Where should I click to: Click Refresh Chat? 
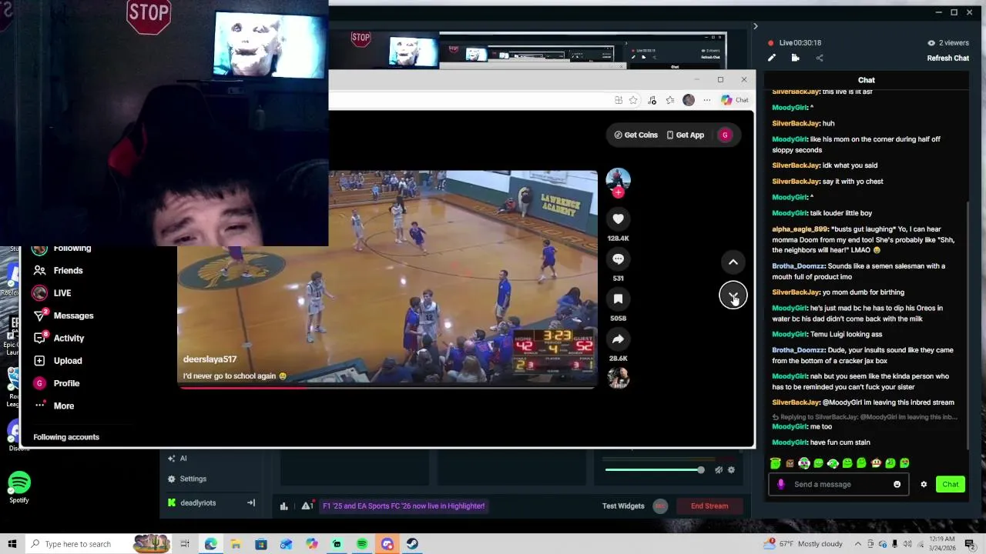pos(947,58)
